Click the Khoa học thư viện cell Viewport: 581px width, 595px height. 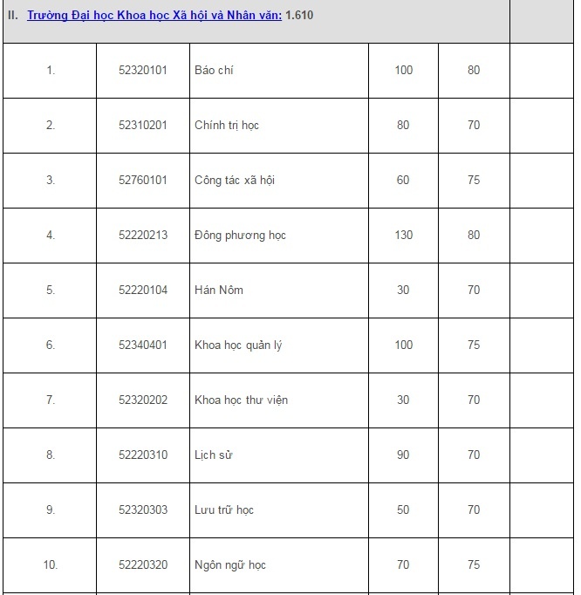point(241,400)
